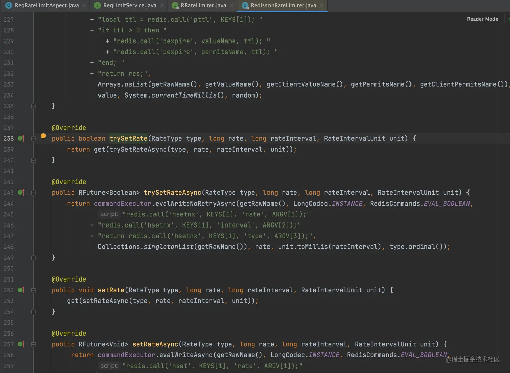Click the ReqLimitService.java interface file icon

pyautogui.click(x=97, y=5)
